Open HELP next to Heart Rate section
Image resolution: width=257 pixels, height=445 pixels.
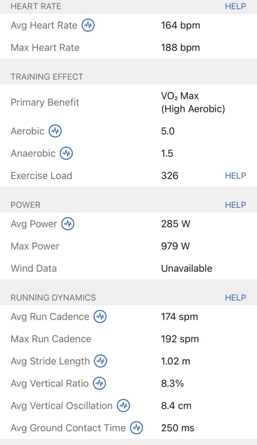click(x=235, y=6)
